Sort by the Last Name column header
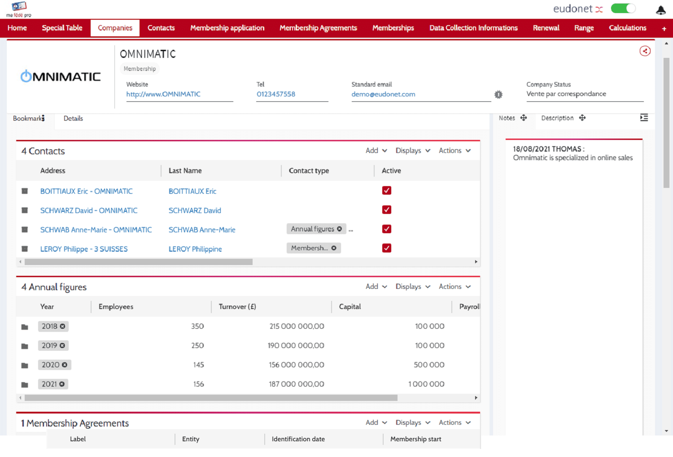This screenshot has height=457, width=673. click(x=185, y=171)
